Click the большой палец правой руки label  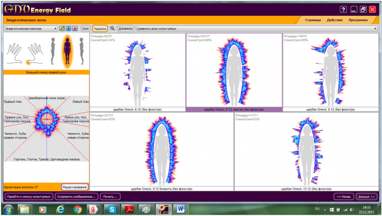click(x=46, y=72)
